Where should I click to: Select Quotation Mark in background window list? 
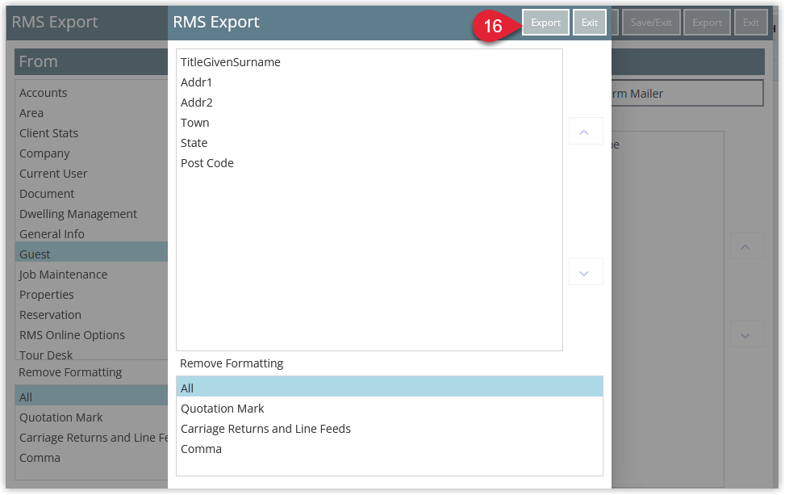92,417
